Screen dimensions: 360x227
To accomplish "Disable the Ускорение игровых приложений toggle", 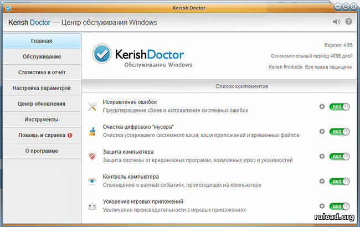I will [x=340, y=206].
